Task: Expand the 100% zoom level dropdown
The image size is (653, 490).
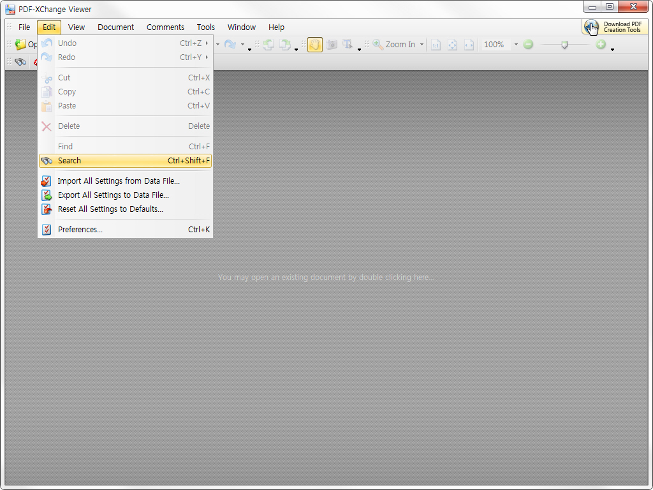Action: click(x=515, y=45)
